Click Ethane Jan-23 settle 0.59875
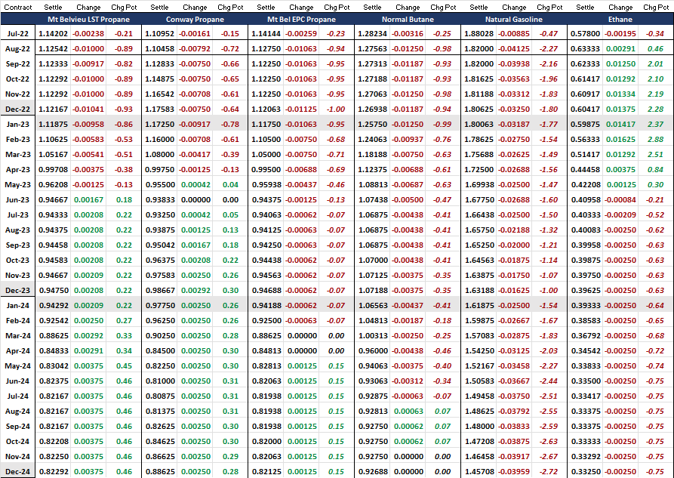 [x=585, y=125]
